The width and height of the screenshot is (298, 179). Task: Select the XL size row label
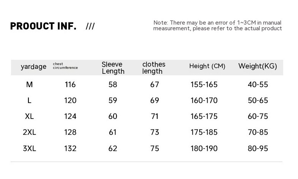29,117
